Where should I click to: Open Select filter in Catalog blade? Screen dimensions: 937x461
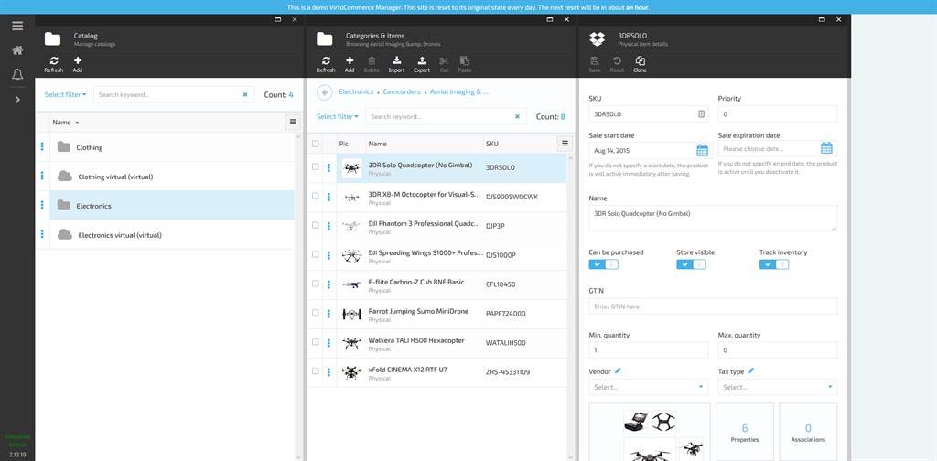click(66, 94)
